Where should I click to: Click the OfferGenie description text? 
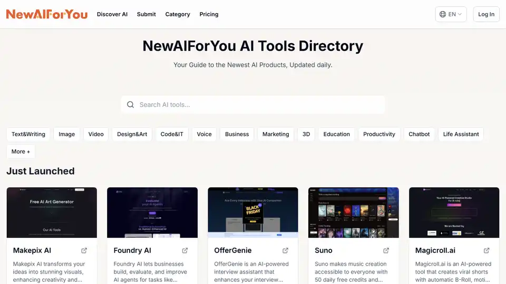(251, 272)
